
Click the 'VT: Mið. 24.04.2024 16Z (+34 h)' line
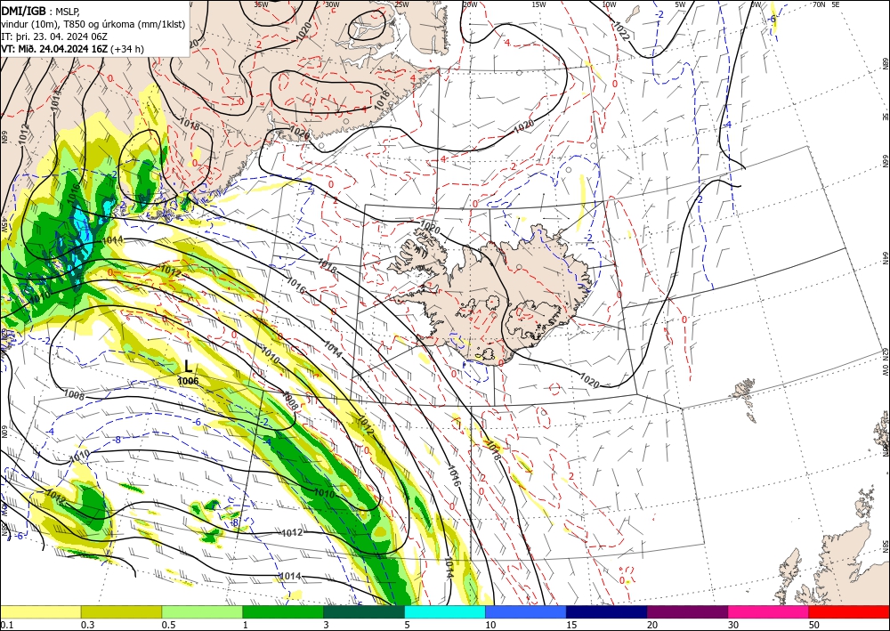point(72,49)
